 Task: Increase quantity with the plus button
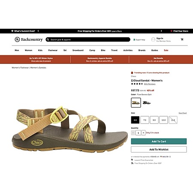pyautogui.click(x=143, y=133)
